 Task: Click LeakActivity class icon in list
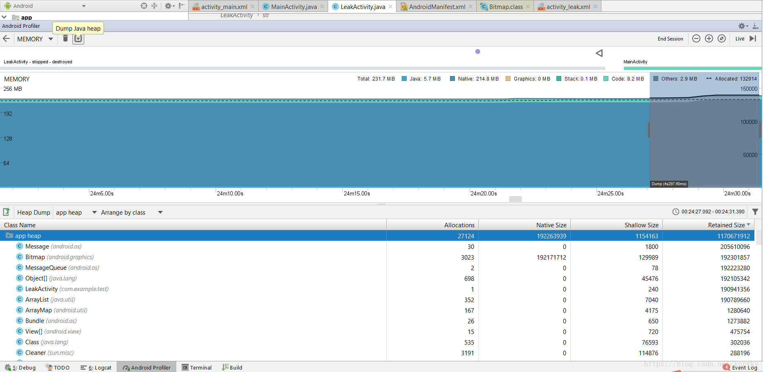19,289
